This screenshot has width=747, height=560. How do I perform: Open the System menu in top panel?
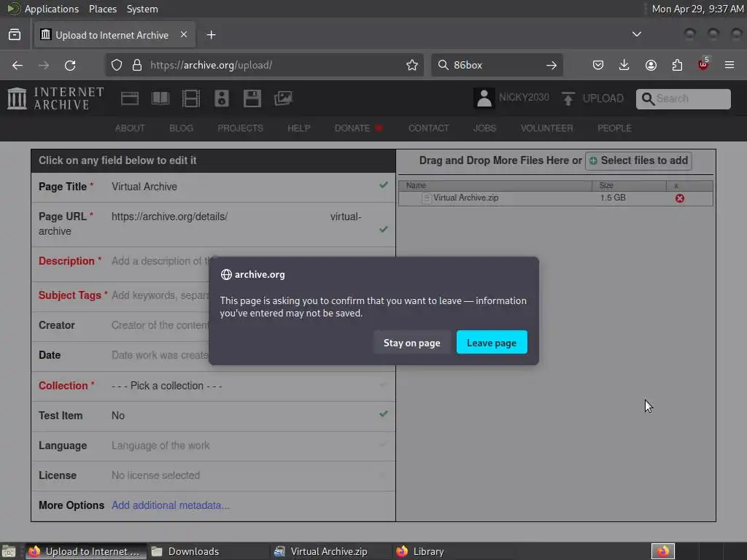(x=142, y=9)
